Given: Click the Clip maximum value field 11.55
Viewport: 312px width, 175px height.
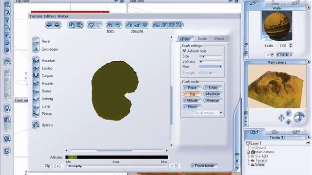Looking at the screenshot, I should point(175,166).
